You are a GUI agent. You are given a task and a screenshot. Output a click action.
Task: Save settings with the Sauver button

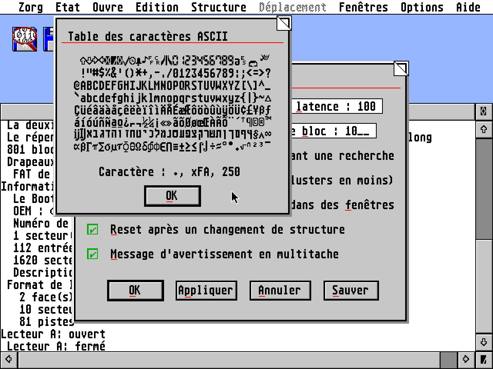[351, 291]
